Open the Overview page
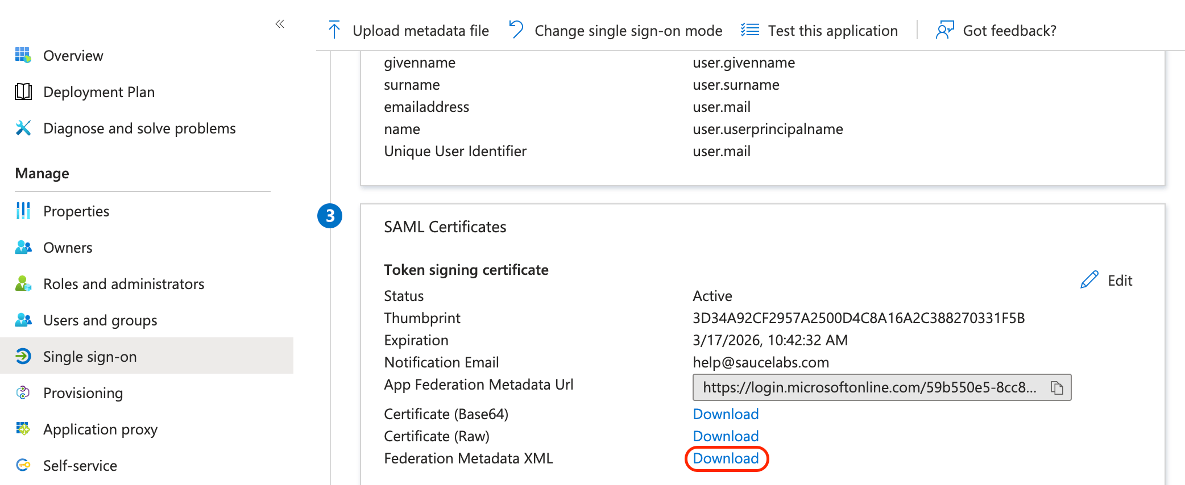Screen dimensions: 1185x485 click(x=73, y=56)
